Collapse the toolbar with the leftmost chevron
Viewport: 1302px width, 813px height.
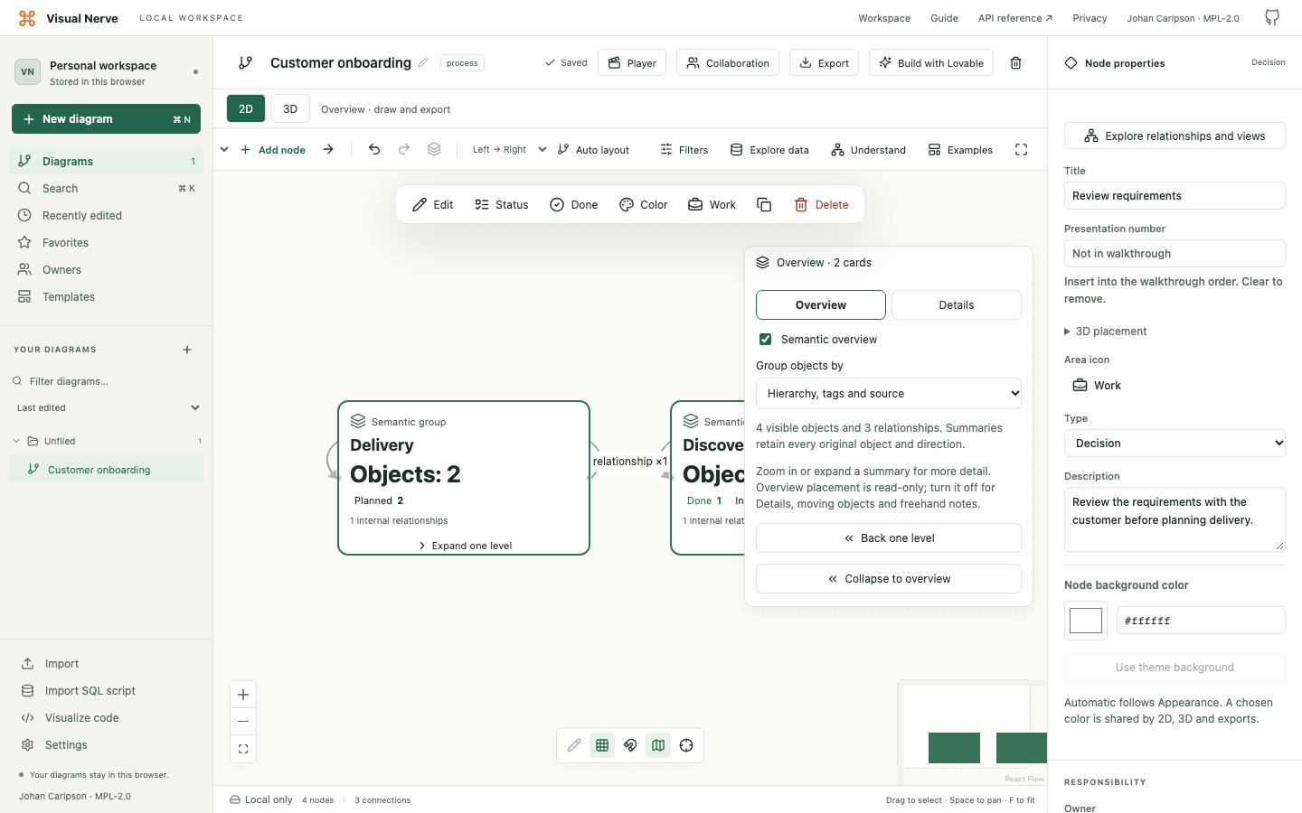point(224,149)
